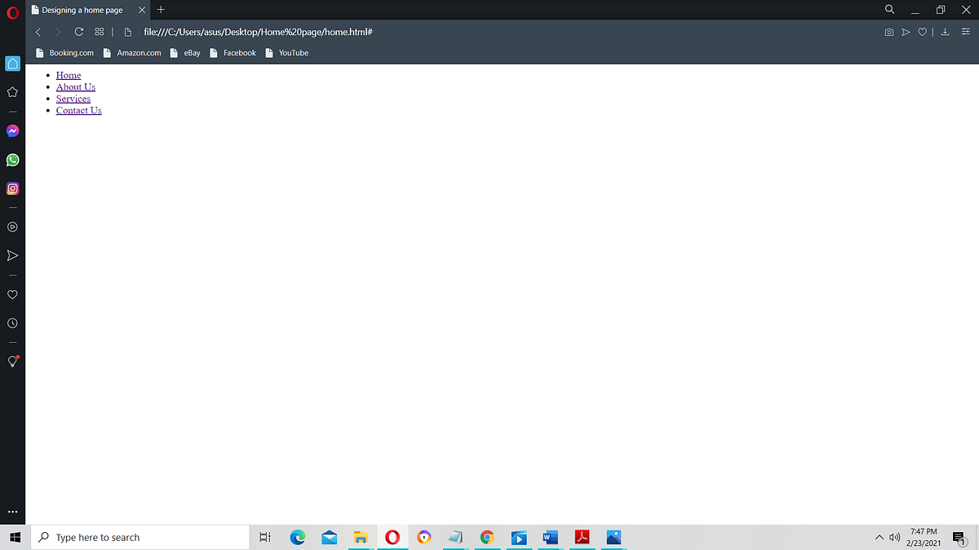This screenshot has height=550, width=979.
Task: Open the Facebook bookmark
Action: coord(233,53)
